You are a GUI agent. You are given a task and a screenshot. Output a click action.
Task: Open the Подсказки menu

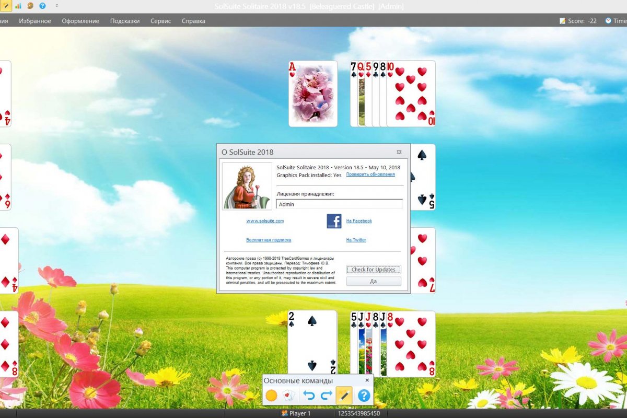click(x=125, y=21)
